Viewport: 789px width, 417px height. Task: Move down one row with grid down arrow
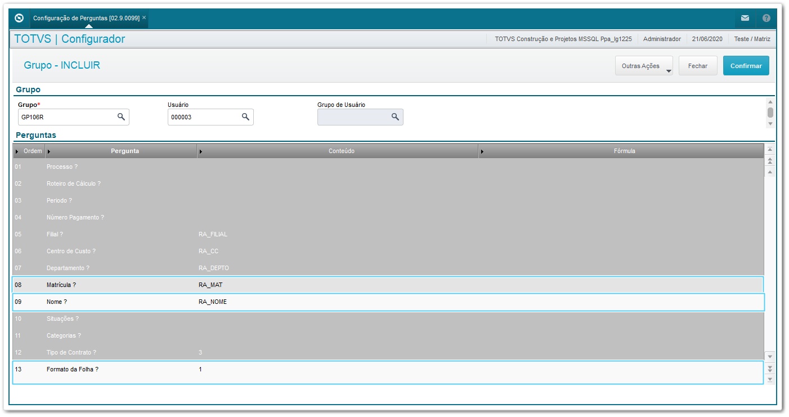770,357
